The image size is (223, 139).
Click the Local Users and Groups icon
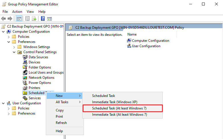(25, 72)
